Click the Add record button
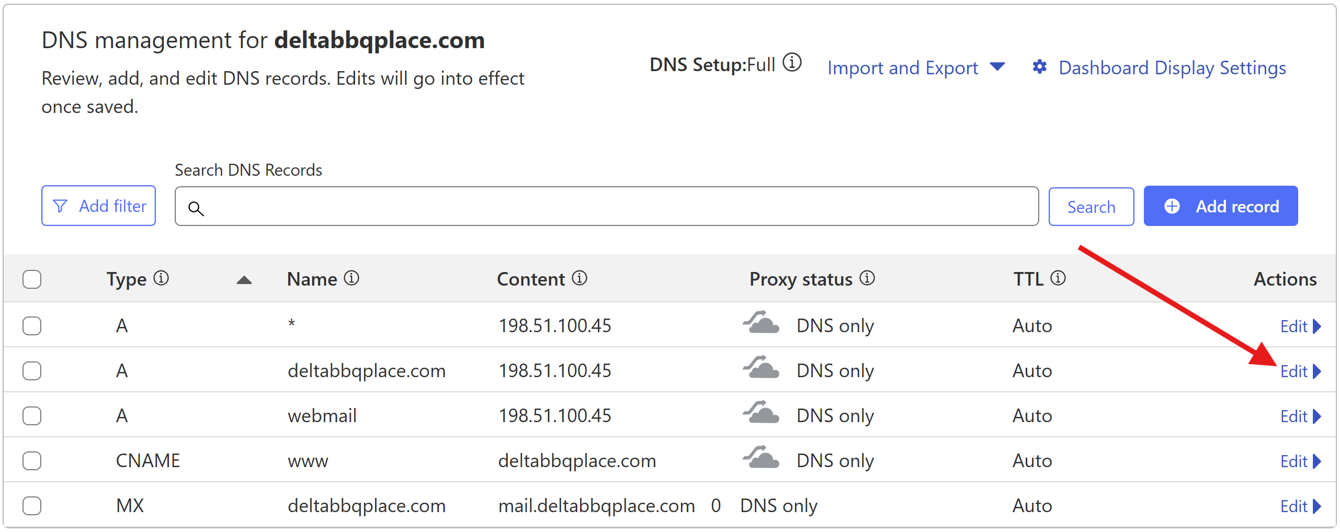Image resolution: width=1340 pixels, height=532 pixels. pos(1220,206)
